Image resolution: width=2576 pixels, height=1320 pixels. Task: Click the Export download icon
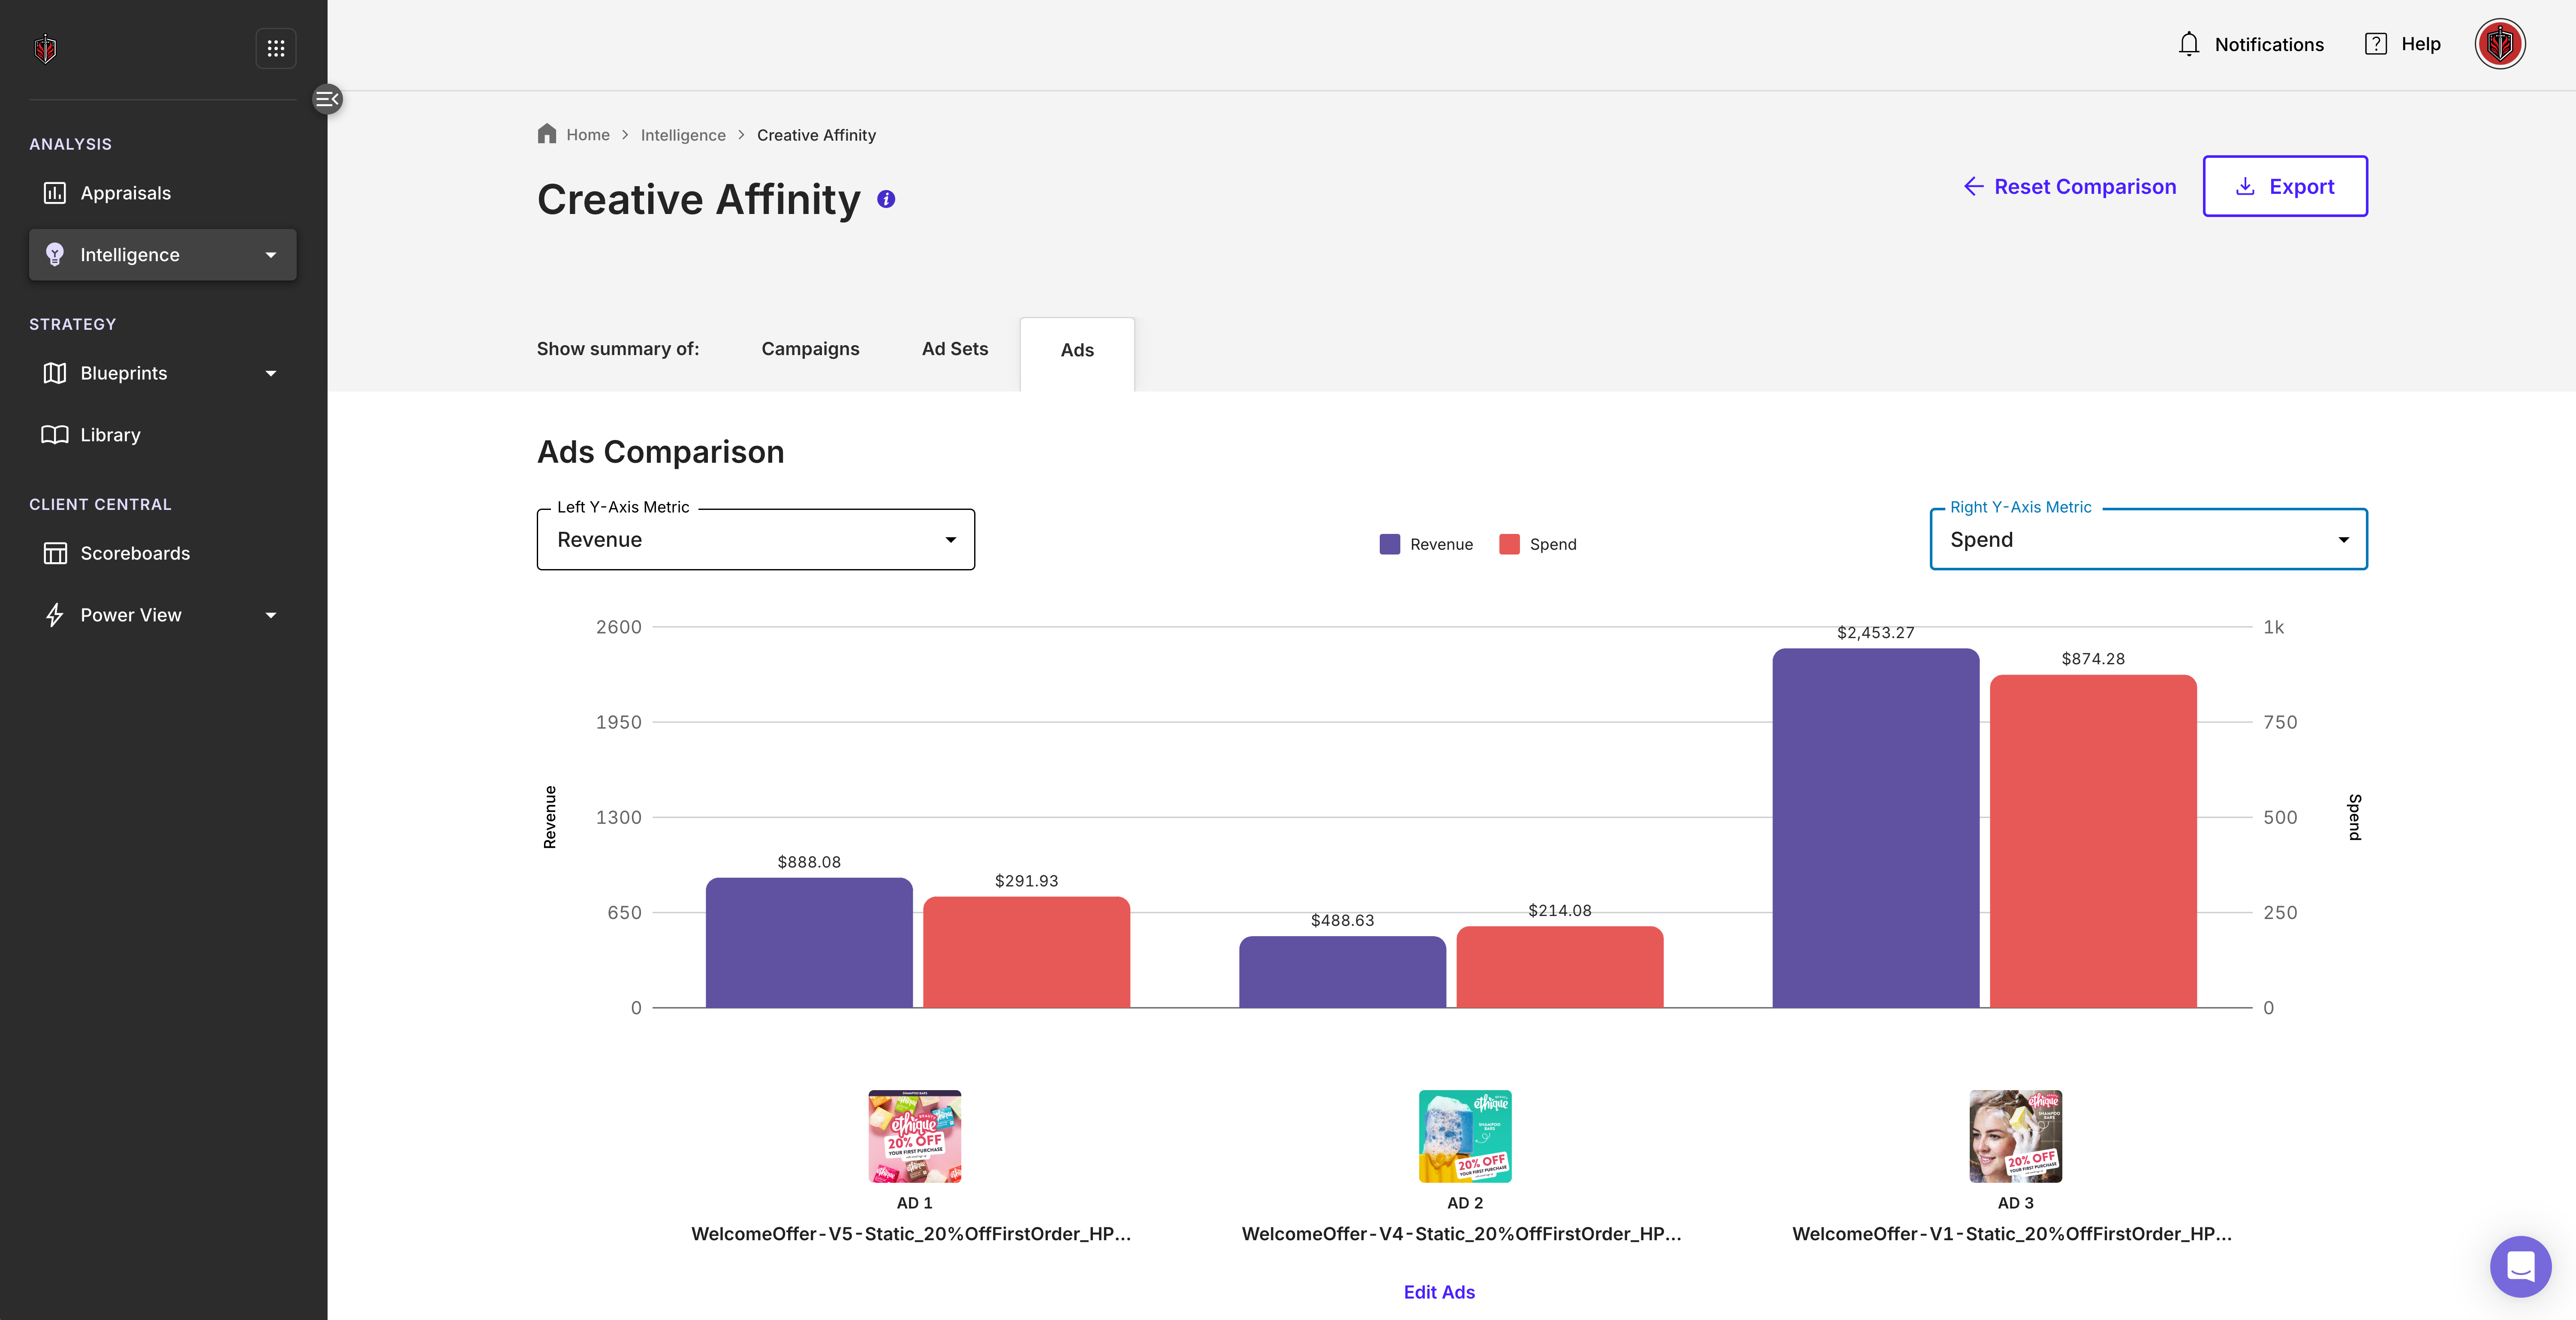point(2245,187)
